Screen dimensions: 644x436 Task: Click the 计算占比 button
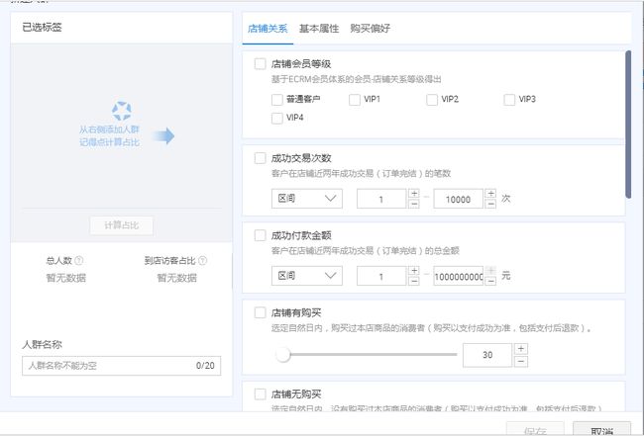point(122,225)
